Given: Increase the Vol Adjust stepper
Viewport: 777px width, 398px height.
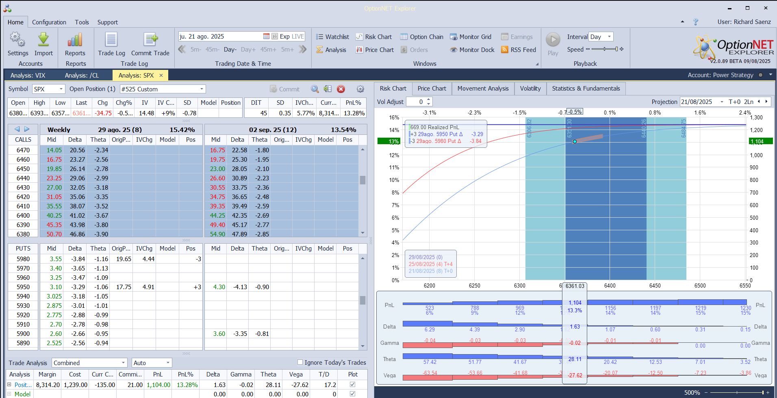Looking at the screenshot, I should (x=429, y=100).
